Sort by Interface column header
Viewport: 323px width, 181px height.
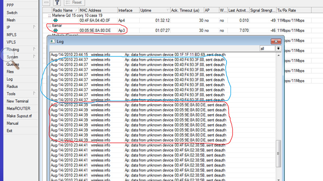click(x=128, y=10)
